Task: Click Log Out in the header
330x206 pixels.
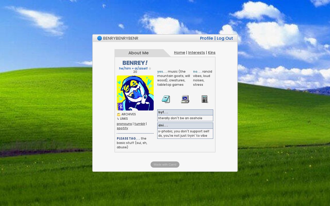Action: point(225,38)
